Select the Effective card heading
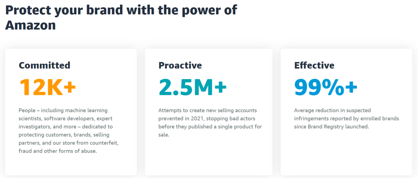Image resolution: width=418 pixels, height=178 pixels. [314, 65]
